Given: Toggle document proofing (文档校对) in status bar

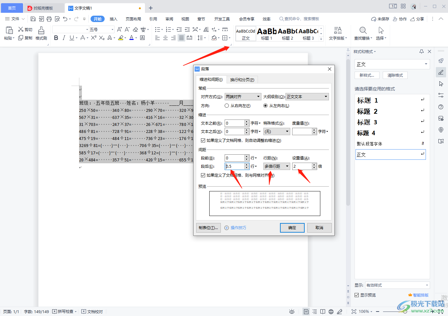Looking at the screenshot, I should [x=92, y=312].
